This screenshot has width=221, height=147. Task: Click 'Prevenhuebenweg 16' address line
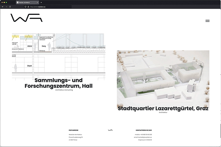(76, 137)
